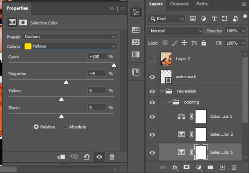Lock layer position
The image size is (249, 173).
pos(184,43)
